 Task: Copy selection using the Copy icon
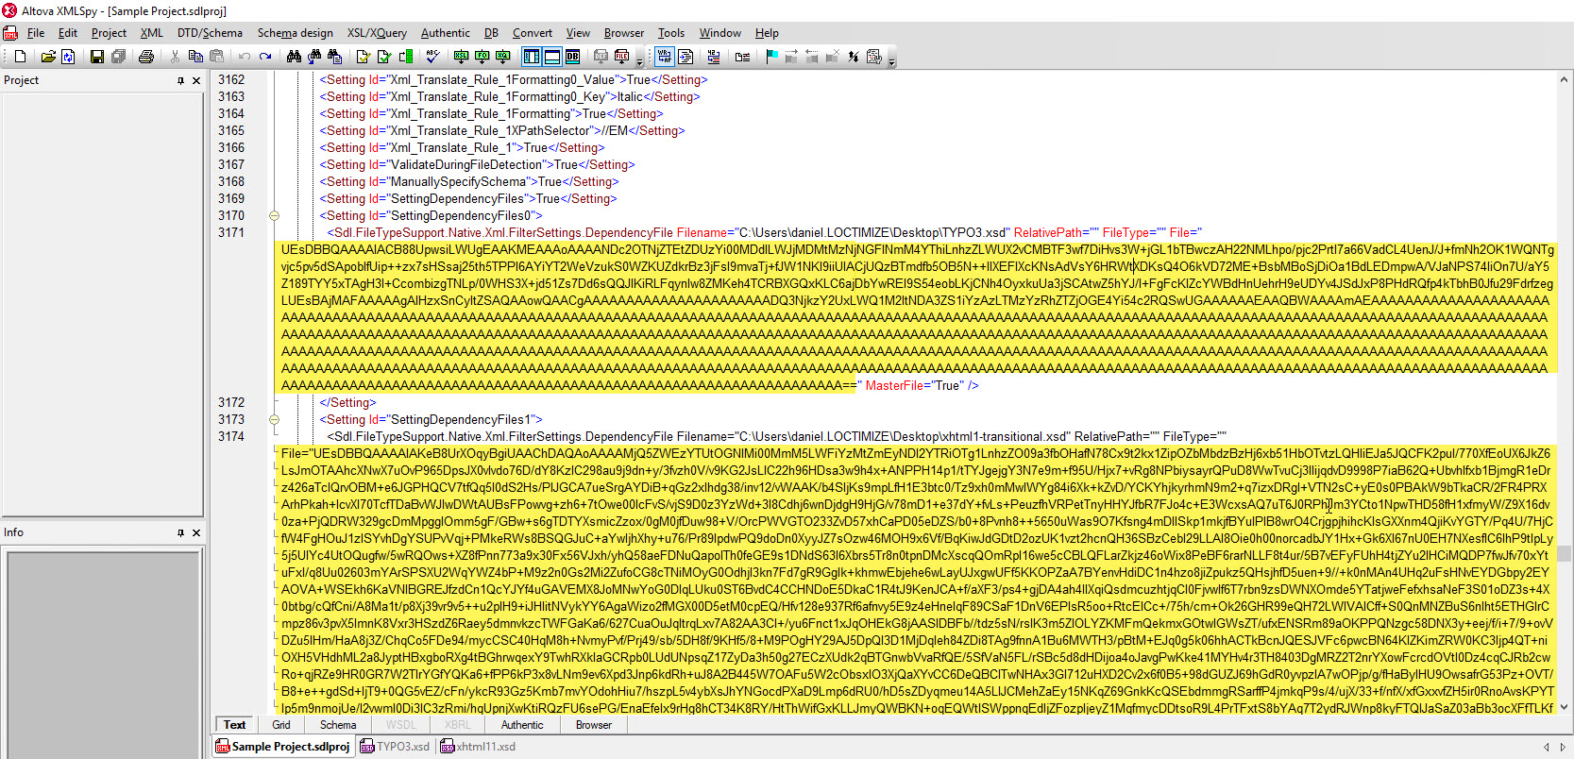pos(195,57)
